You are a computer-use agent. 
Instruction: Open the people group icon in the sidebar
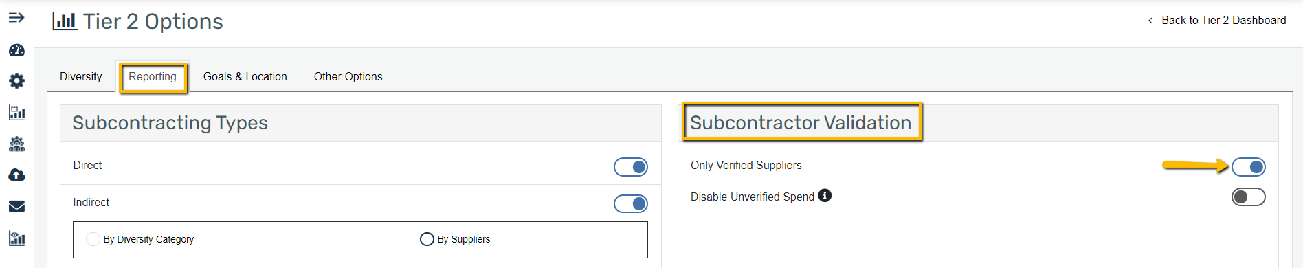coord(16,144)
